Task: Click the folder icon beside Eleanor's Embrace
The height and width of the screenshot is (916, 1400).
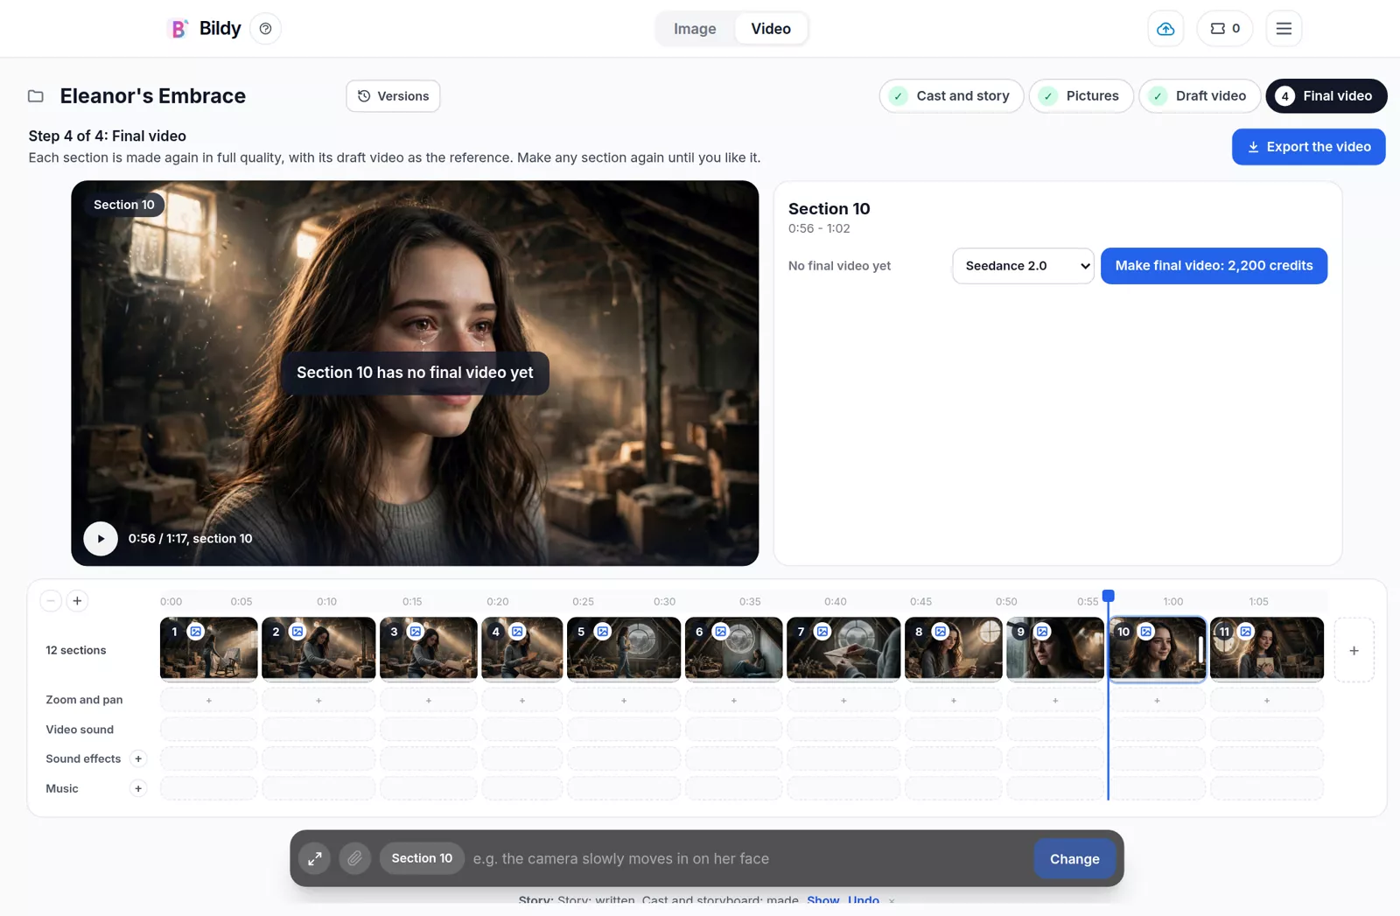Action: [x=36, y=96]
